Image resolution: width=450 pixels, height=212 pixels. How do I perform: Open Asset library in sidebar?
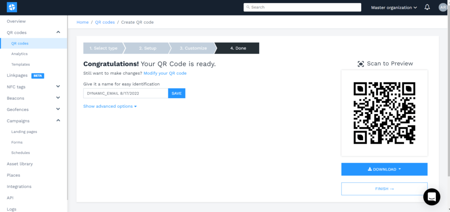[x=19, y=164]
